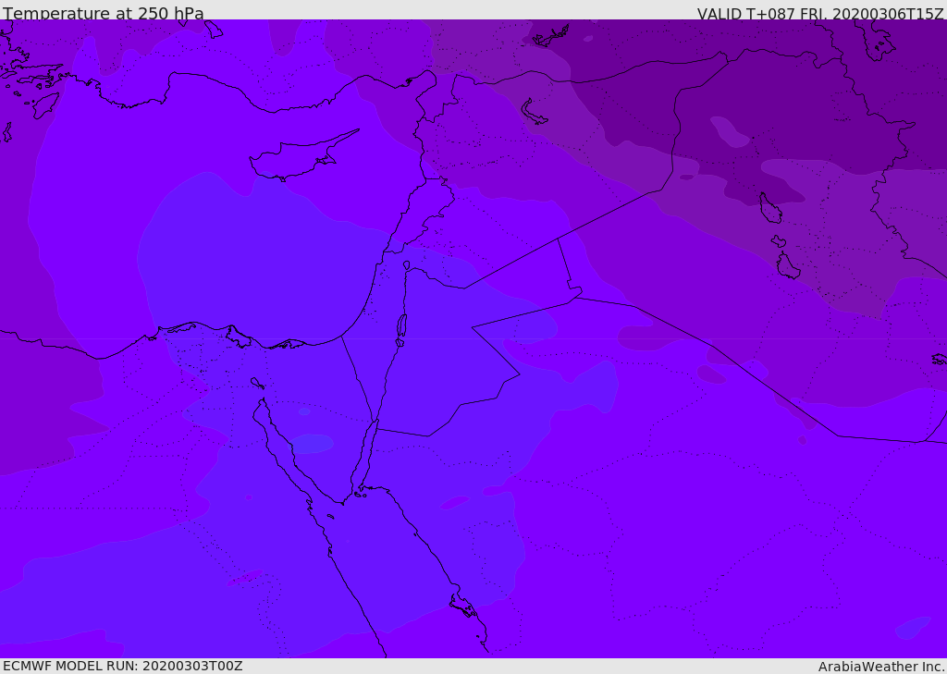Click the Dead Sea outline
Viewport: 947px width, 674px height.
[x=401, y=326]
